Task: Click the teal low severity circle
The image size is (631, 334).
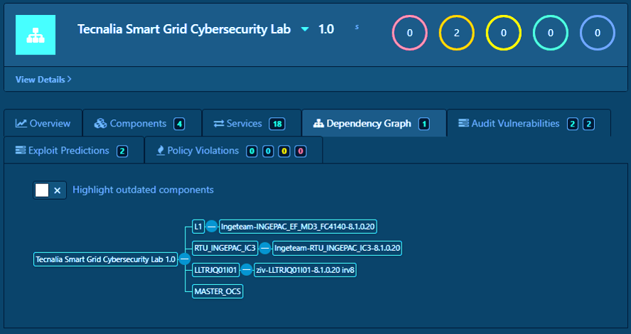Action: (551, 33)
